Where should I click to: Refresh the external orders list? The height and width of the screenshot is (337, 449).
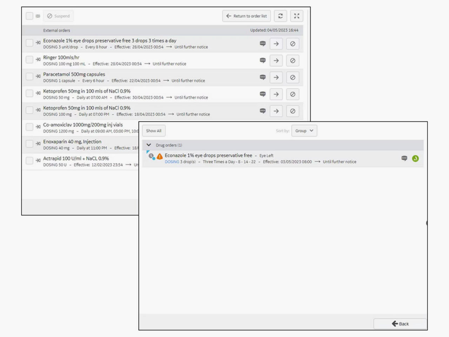click(x=280, y=16)
